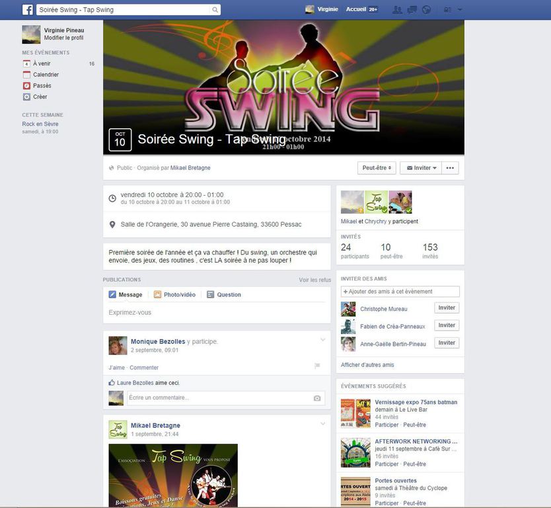Open the friend requests icon
551x508 pixels.
[x=397, y=10]
